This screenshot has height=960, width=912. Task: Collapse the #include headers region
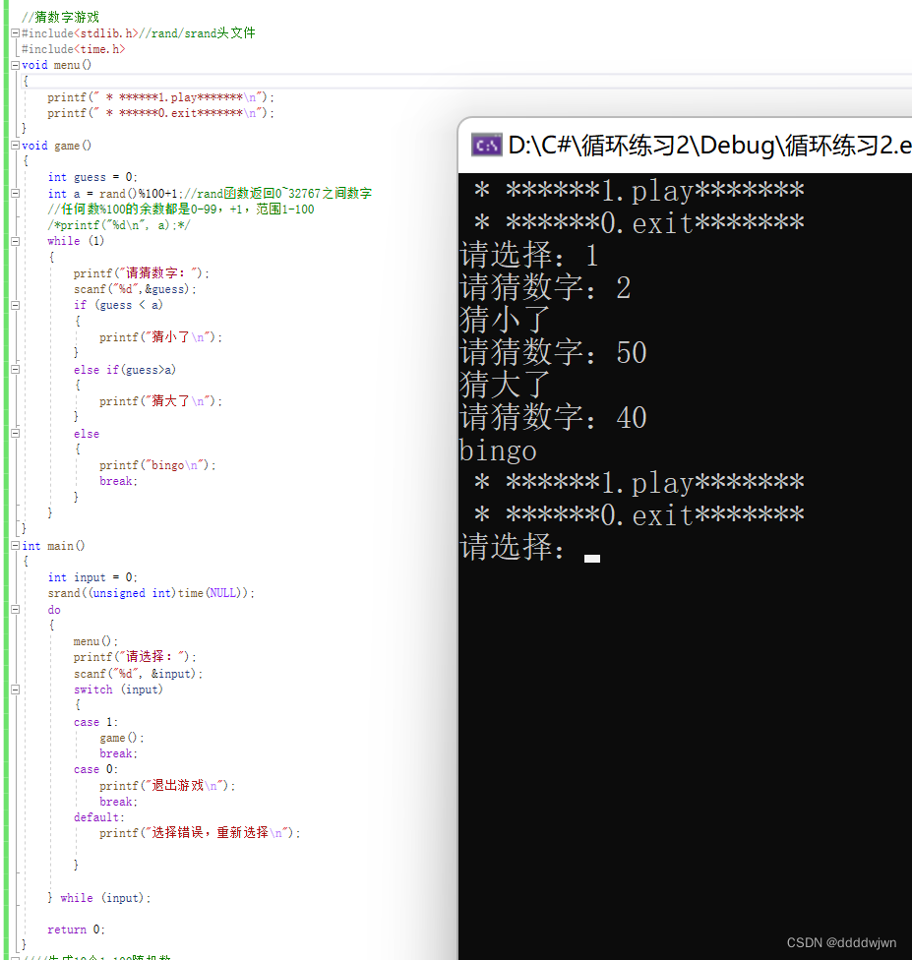[x=14, y=32]
